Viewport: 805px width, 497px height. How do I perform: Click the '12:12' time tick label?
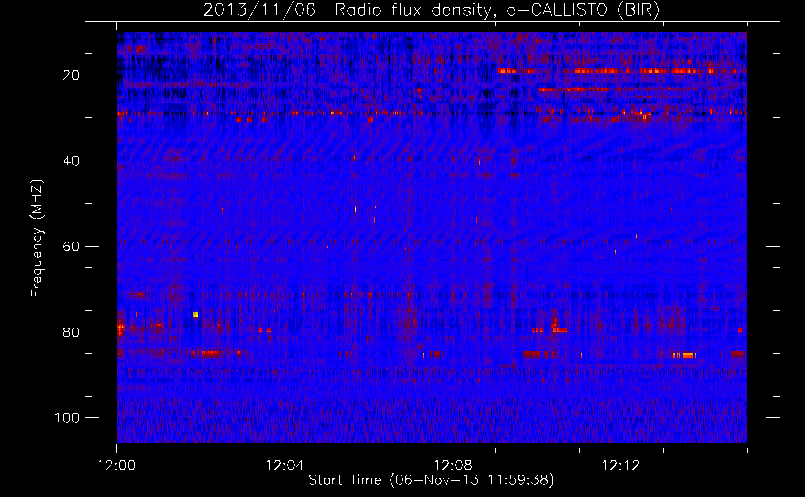point(621,466)
